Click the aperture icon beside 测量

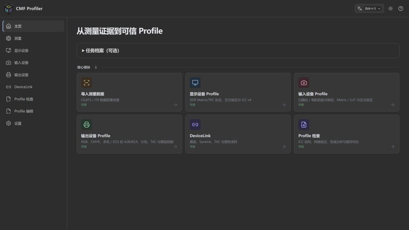click(9, 38)
